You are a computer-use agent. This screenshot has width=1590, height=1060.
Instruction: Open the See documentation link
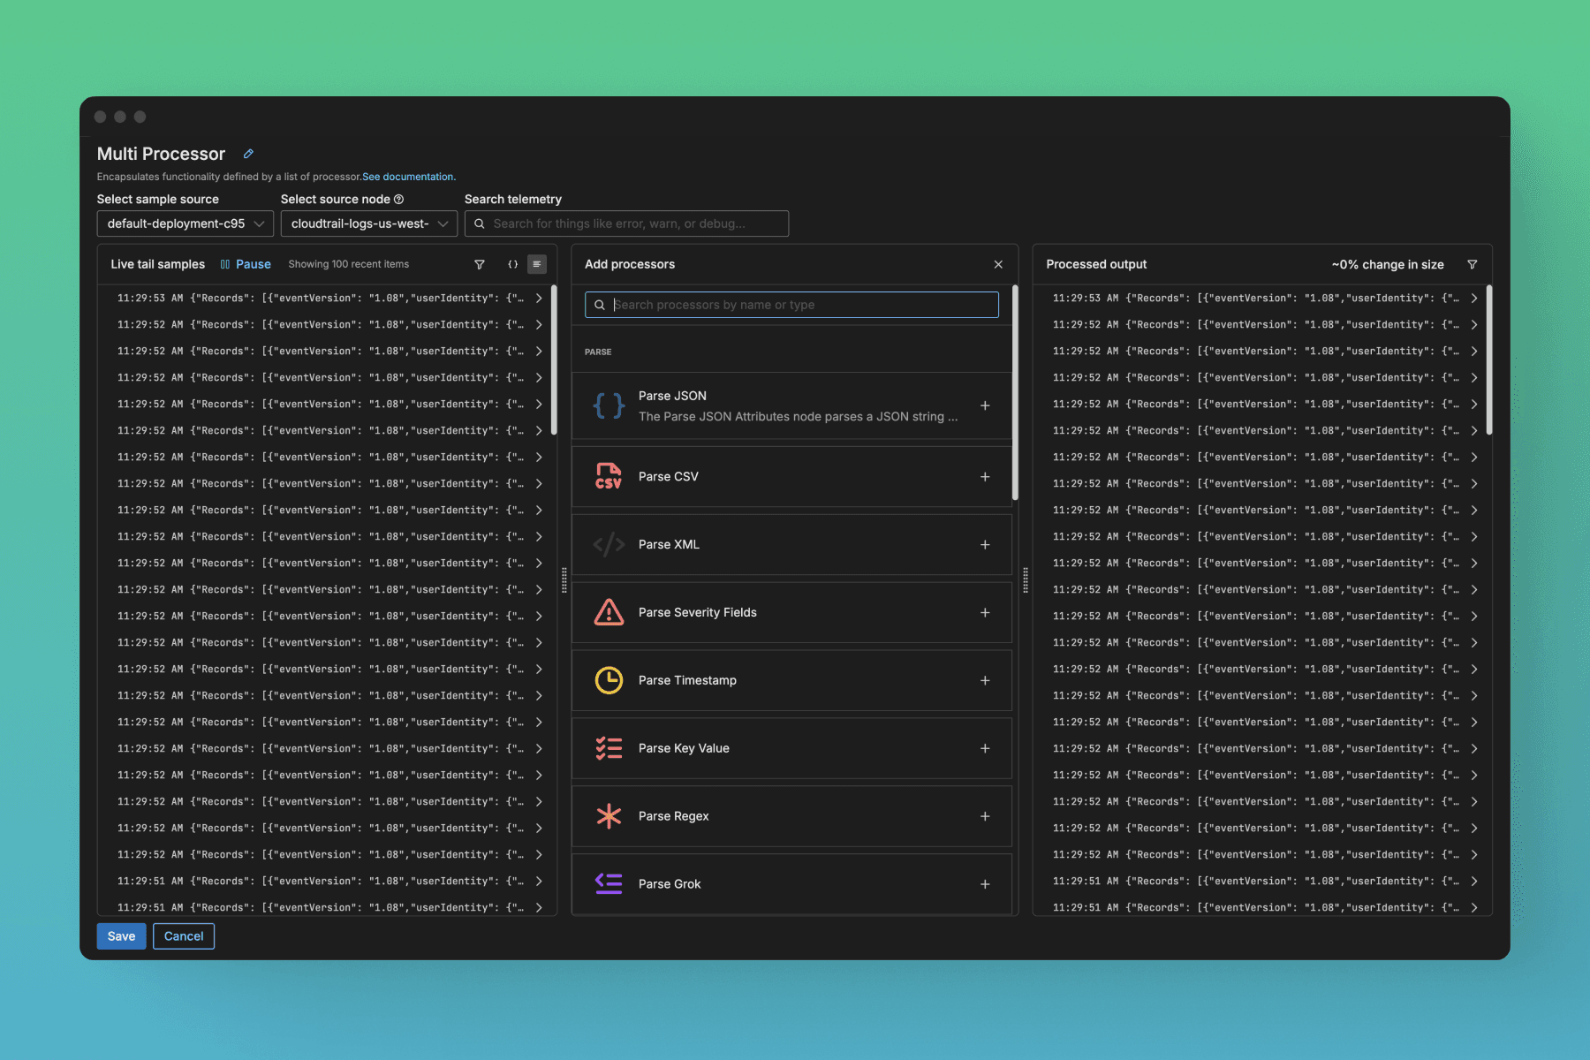(x=408, y=177)
